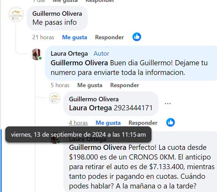Image resolution: width=217 pixels, height=192 pixels.
Task: Open Laura Ortega's profile picture
Action: point(36,54)
